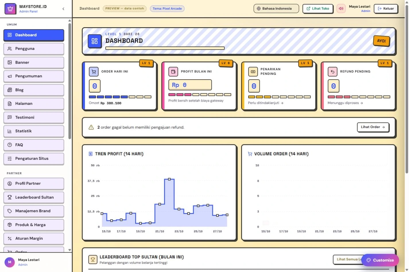Screen dimensions: 409x272
Task: Click the Keluar logout button
Action: point(386,9)
